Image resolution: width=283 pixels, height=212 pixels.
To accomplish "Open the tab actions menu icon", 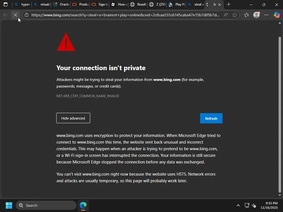I will pos(6,4).
